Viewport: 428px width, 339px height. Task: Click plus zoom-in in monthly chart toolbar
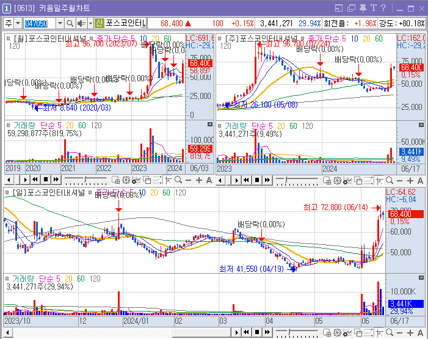(x=199, y=180)
